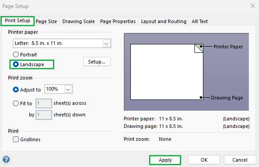Enable the Gridlines print checkbox
Viewport: 259px width, 167px height.
coord(16,139)
